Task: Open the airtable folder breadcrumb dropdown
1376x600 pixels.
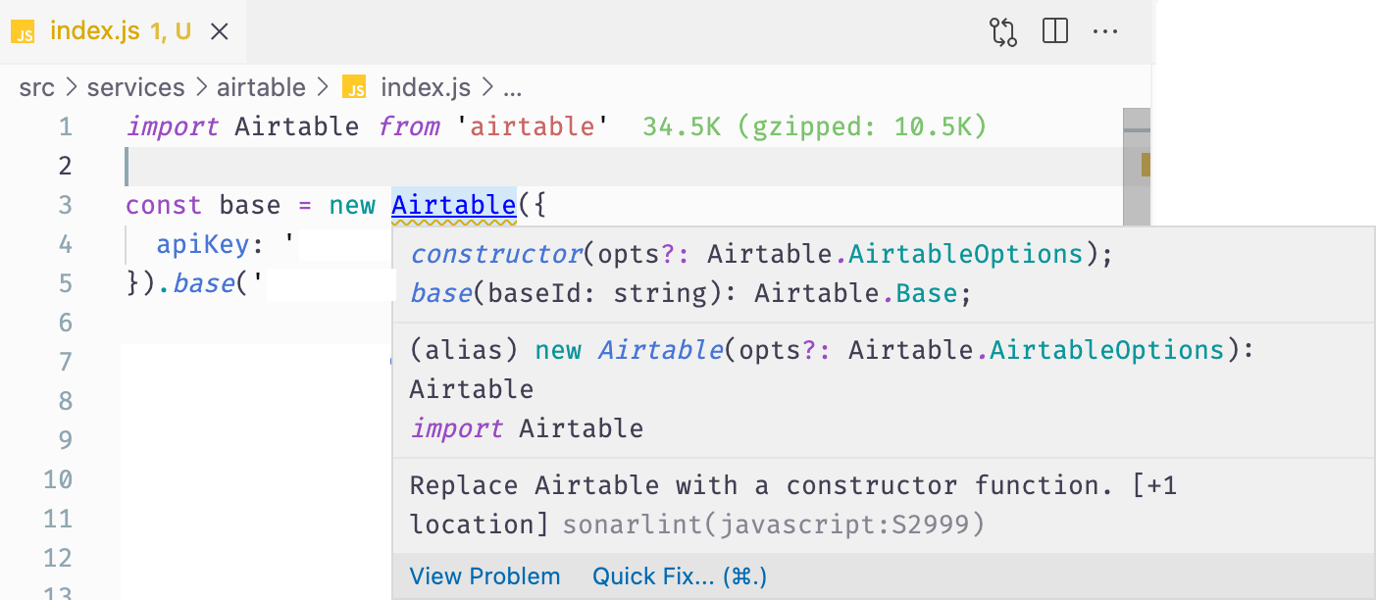Action: tap(261, 86)
